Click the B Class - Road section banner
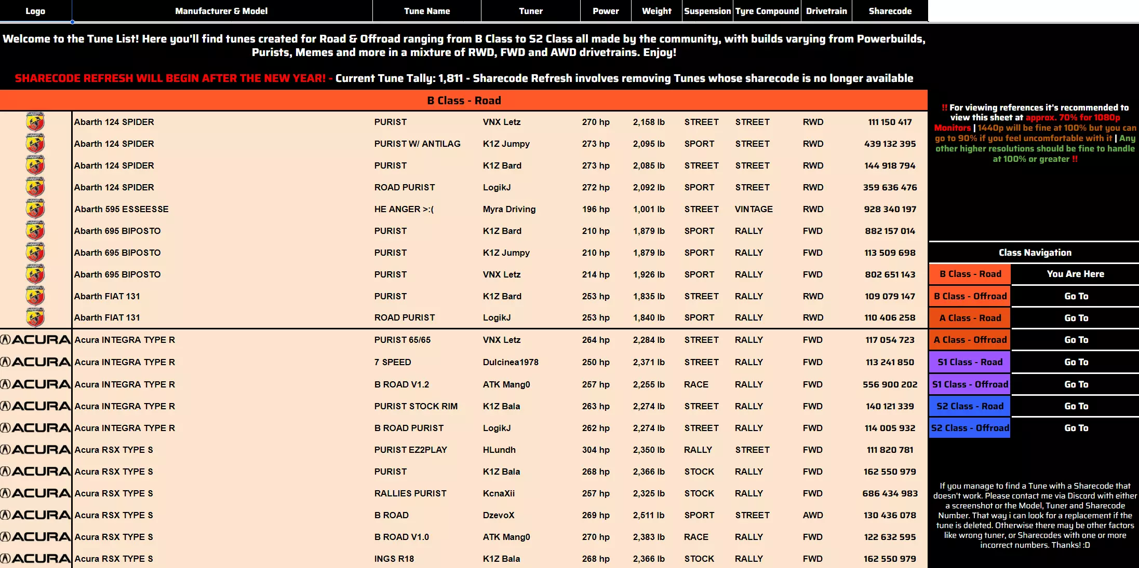Image resolution: width=1139 pixels, height=568 pixels. pos(464,101)
